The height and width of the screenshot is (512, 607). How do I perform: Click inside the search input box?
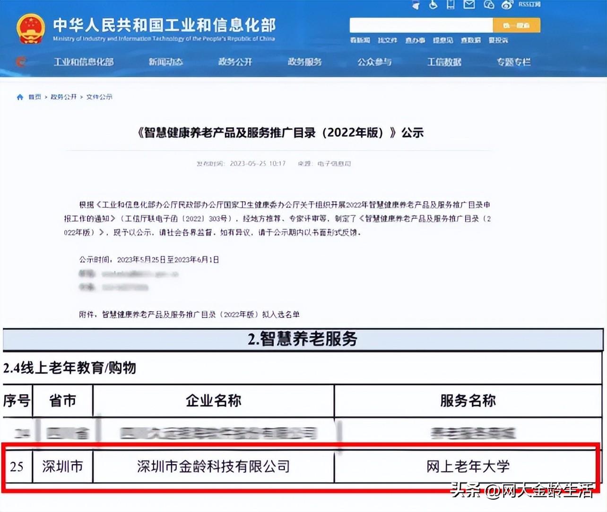pos(421,25)
